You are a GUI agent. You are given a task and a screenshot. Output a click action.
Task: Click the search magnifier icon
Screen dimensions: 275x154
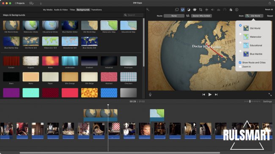tap(125, 15)
